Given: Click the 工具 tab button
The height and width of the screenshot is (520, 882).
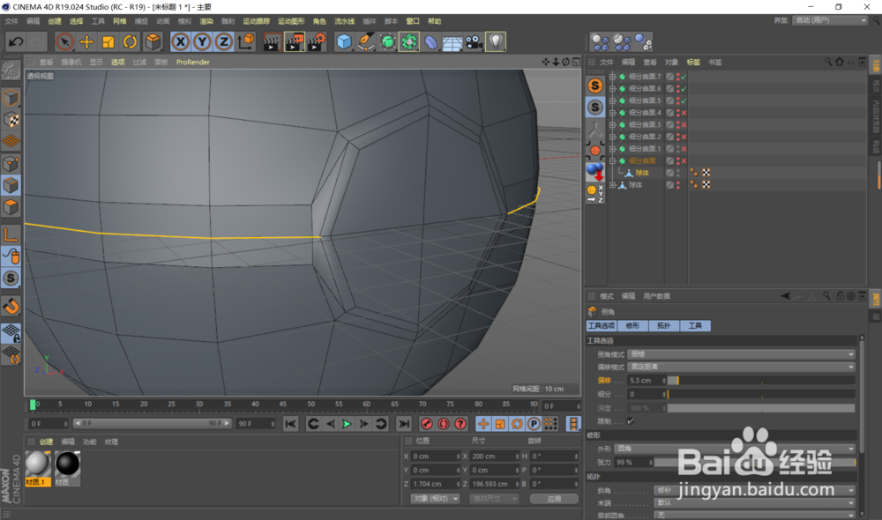Looking at the screenshot, I should click(695, 325).
